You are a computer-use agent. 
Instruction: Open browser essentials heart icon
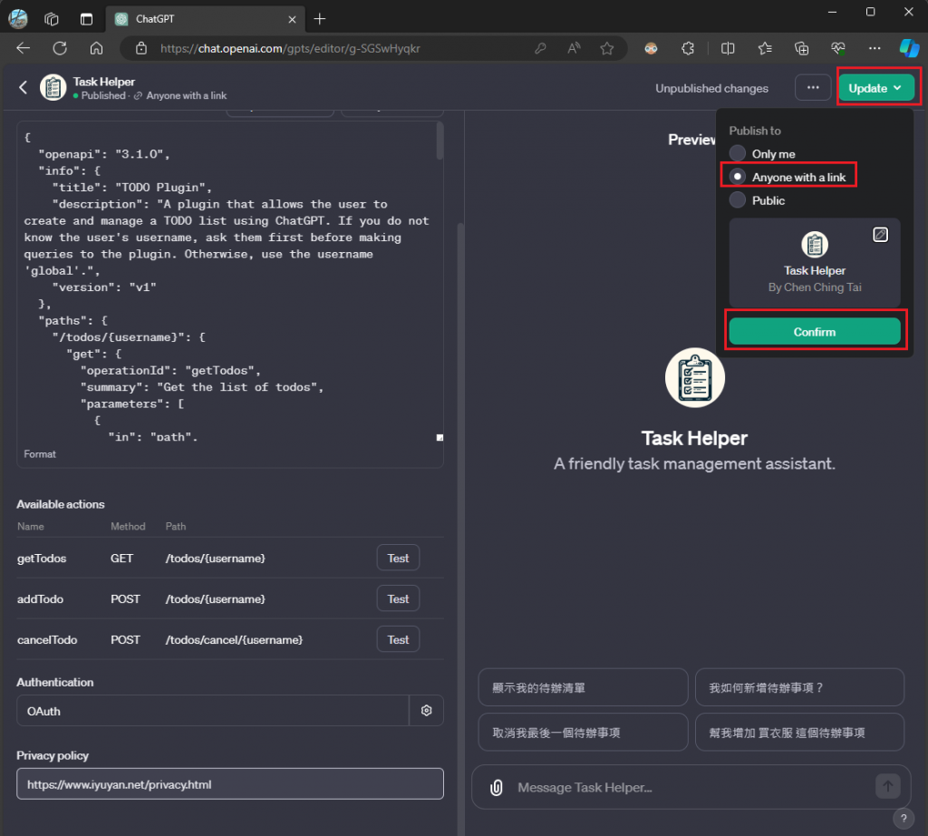(838, 49)
